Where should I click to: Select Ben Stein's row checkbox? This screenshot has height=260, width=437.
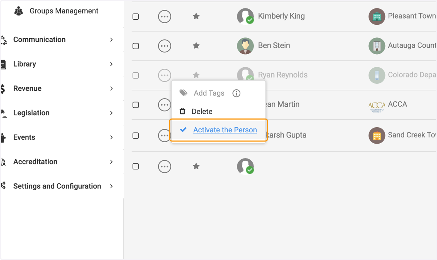click(136, 46)
